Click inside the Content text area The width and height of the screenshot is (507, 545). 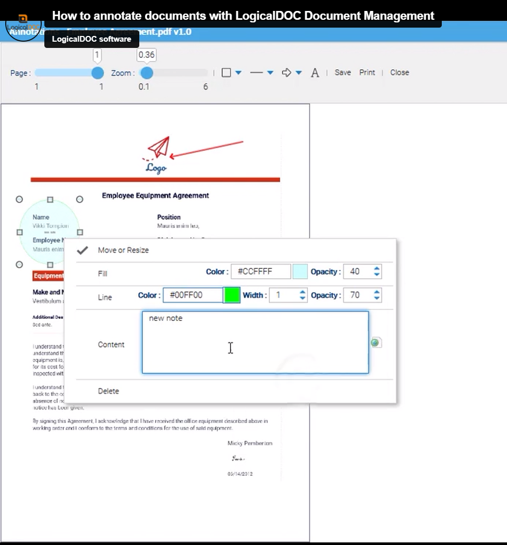pyautogui.click(x=255, y=341)
